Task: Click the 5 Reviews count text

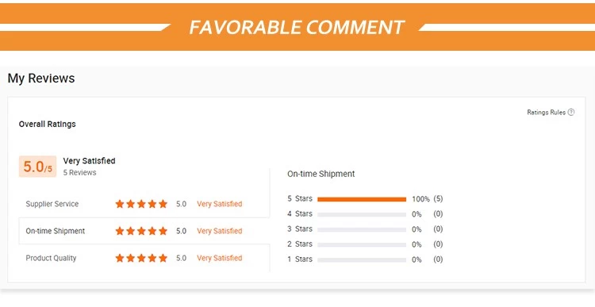Action: click(x=79, y=173)
